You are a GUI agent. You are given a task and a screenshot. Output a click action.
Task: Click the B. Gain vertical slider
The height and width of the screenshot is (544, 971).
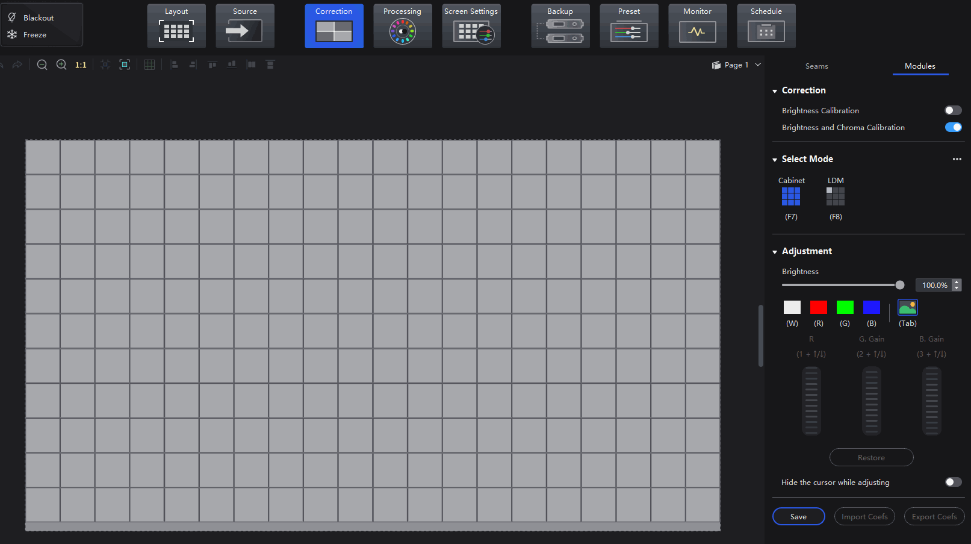(x=932, y=401)
